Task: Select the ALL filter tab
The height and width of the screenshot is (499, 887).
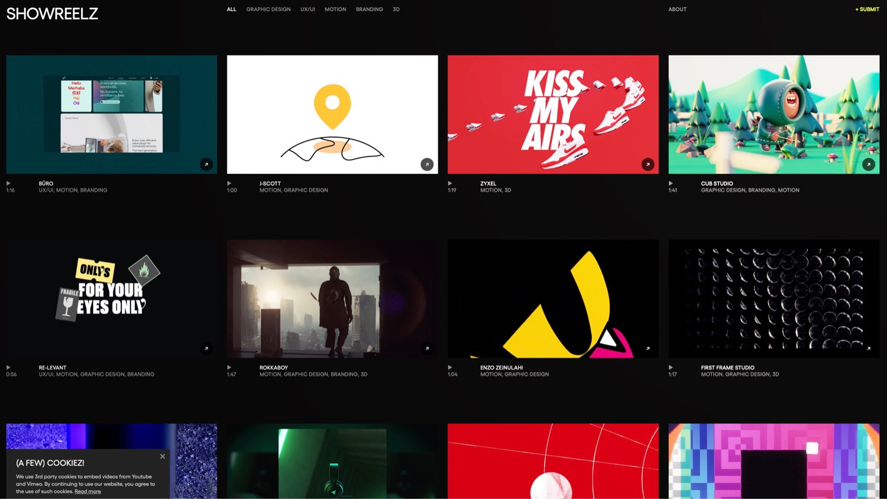Action: click(x=232, y=9)
